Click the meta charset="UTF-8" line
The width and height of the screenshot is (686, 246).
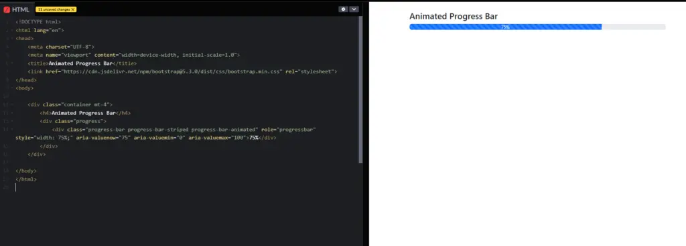tap(61, 47)
